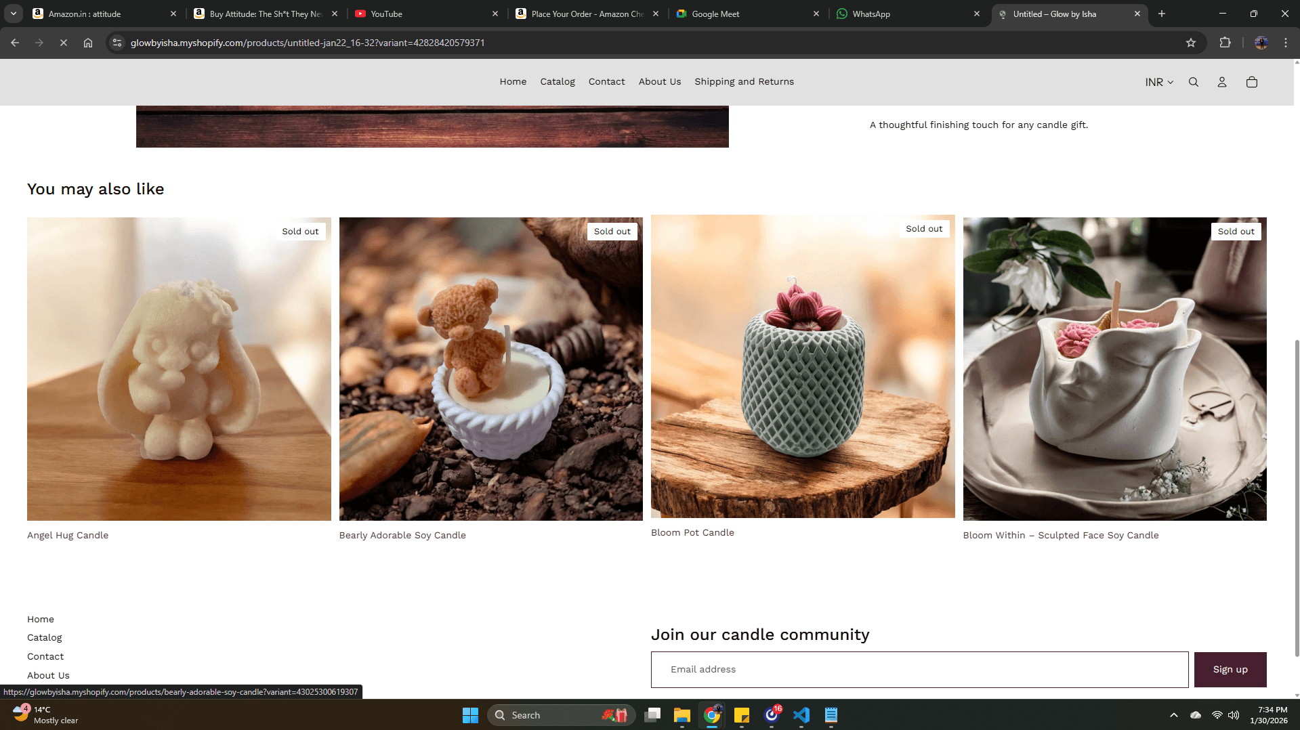
Task: Open the Chrome three-dot menu
Action: tap(1286, 43)
